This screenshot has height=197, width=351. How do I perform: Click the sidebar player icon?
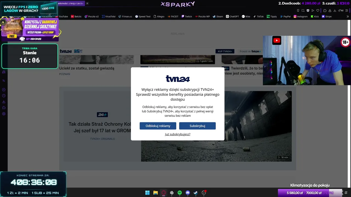pos(4,90)
